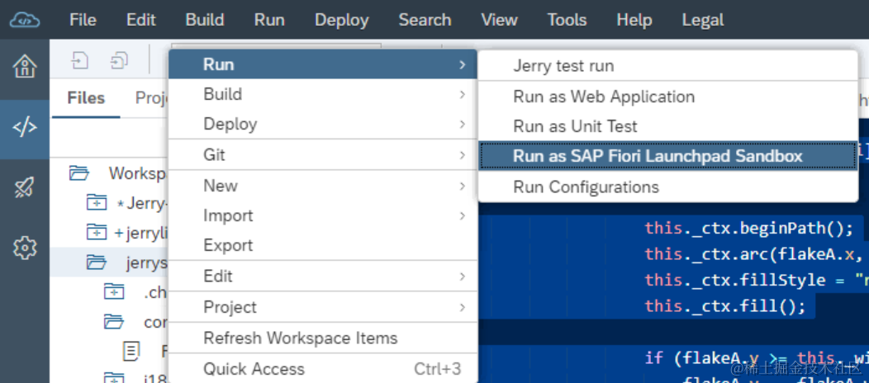Open the rocket Deploy icon in sidebar

[25, 187]
